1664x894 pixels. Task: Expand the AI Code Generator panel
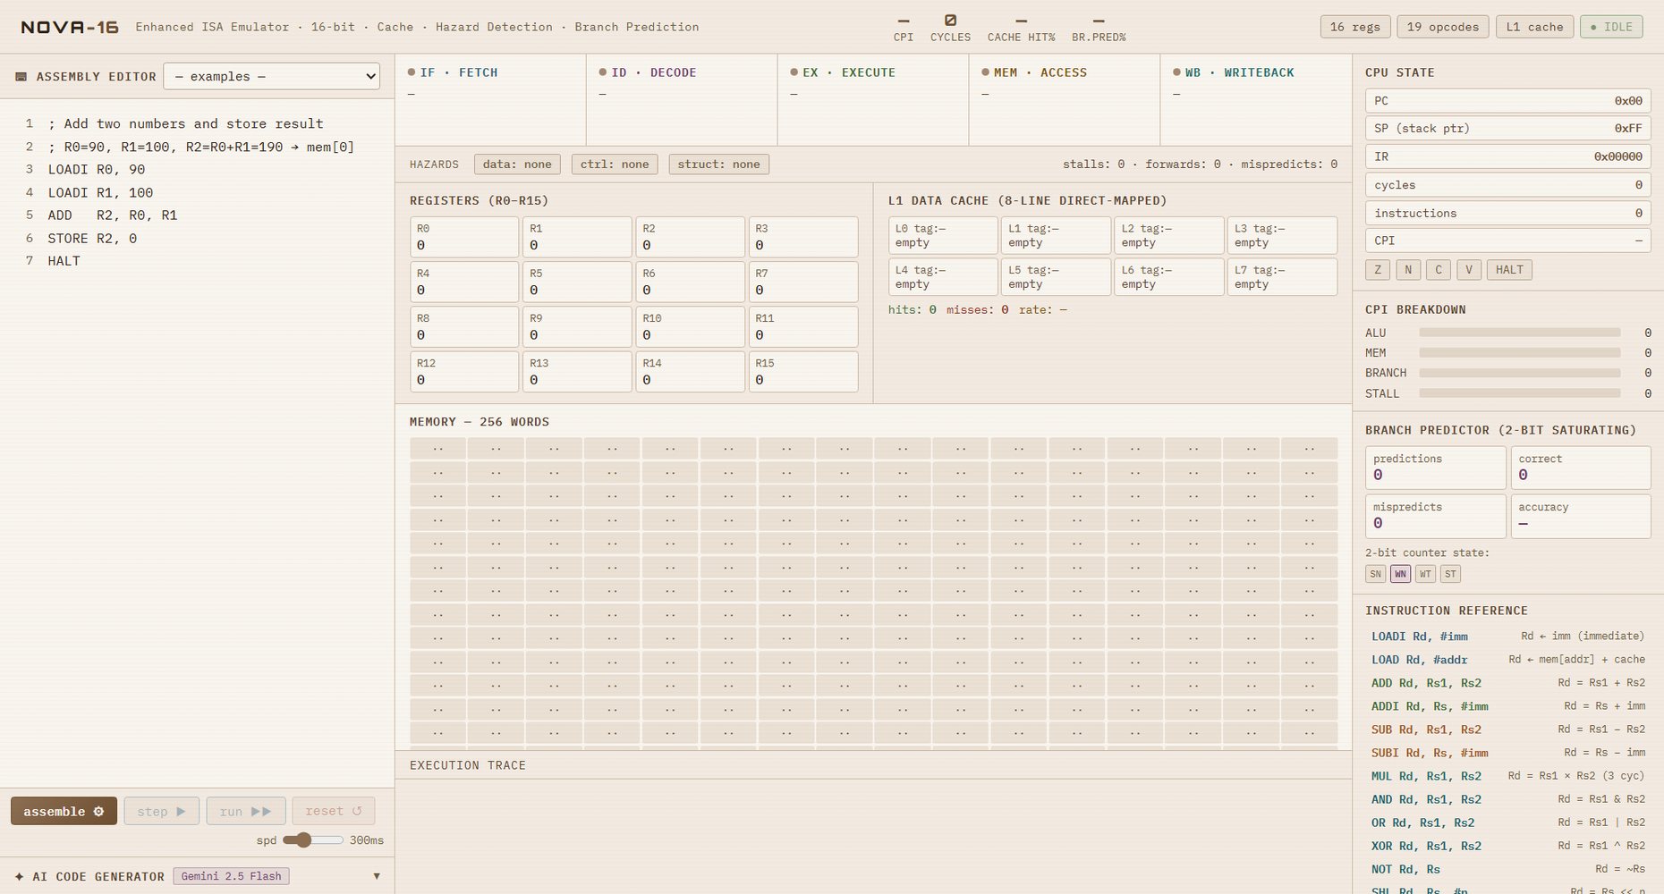(377, 876)
